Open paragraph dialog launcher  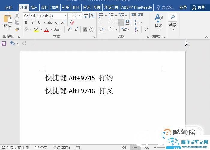(148, 37)
